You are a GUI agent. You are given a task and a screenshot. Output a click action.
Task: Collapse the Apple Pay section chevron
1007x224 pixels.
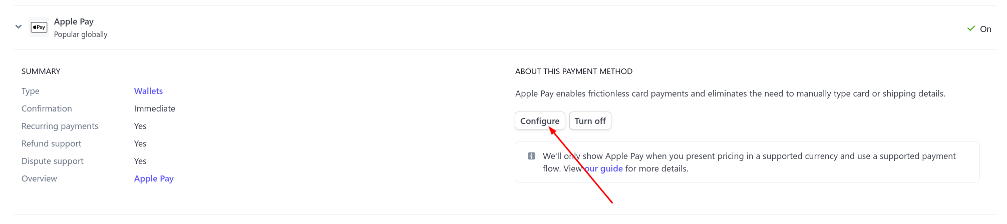pyautogui.click(x=19, y=27)
